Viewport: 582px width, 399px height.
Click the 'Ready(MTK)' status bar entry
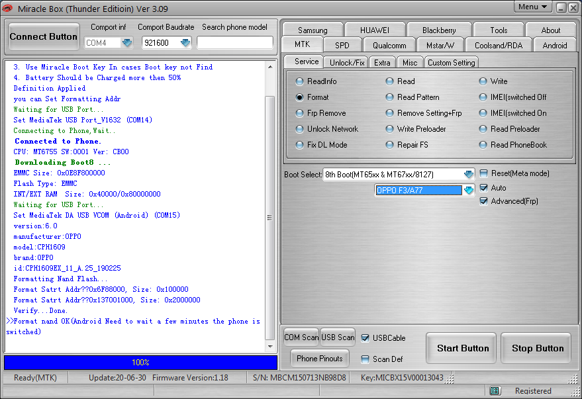pos(35,377)
